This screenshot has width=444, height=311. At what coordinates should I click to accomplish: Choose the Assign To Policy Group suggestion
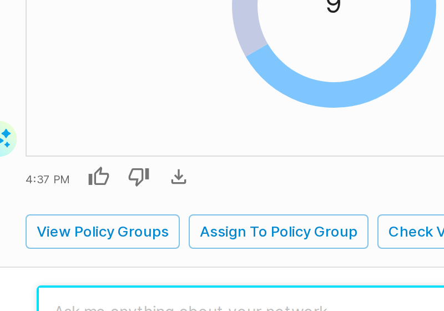click(279, 232)
